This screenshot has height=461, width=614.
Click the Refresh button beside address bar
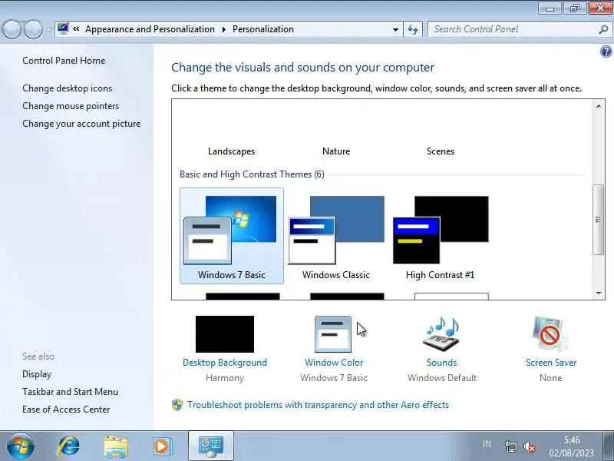click(x=413, y=29)
